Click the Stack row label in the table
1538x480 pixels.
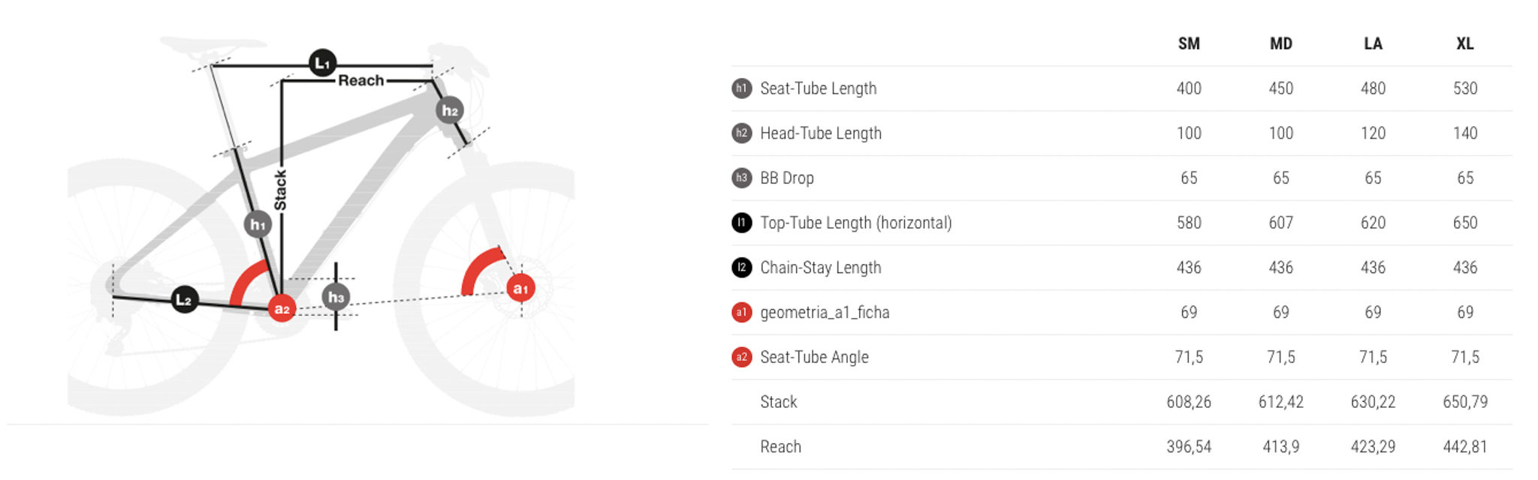coord(779,402)
